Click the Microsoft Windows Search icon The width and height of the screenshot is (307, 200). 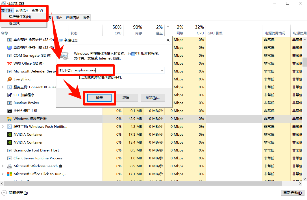[9, 166]
